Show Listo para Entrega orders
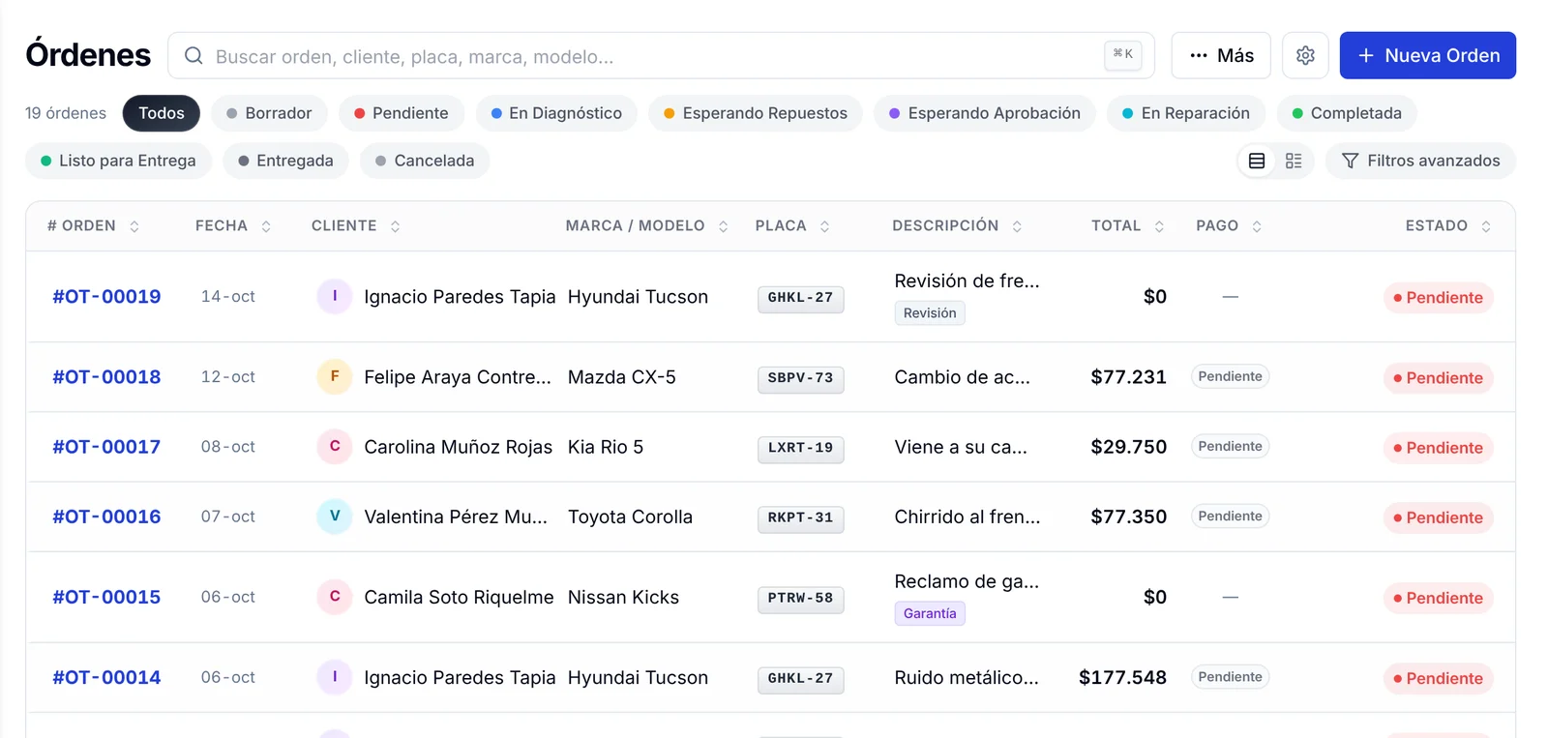1548x738 pixels. pos(118,161)
